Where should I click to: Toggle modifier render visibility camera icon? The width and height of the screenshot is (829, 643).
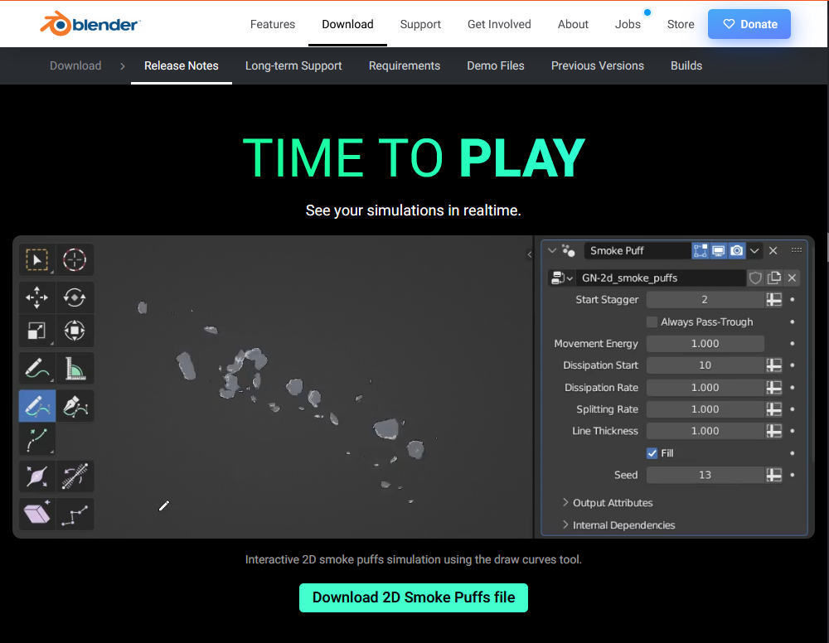pos(736,250)
